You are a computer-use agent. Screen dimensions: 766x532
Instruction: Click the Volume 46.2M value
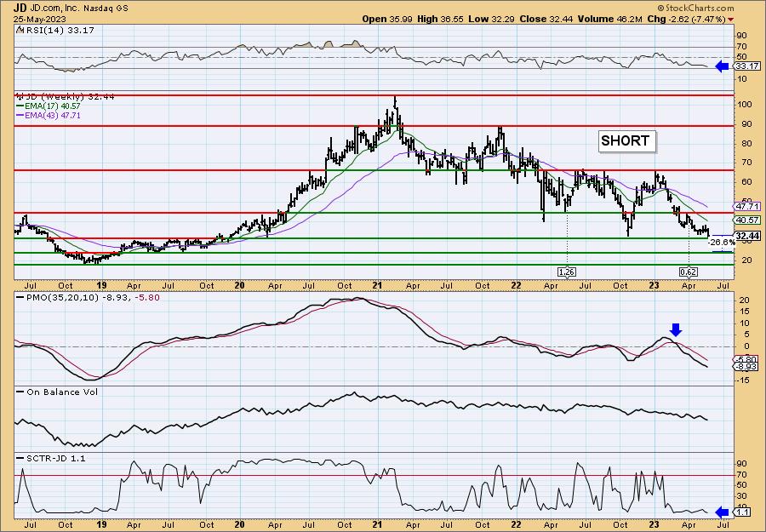tap(610, 19)
